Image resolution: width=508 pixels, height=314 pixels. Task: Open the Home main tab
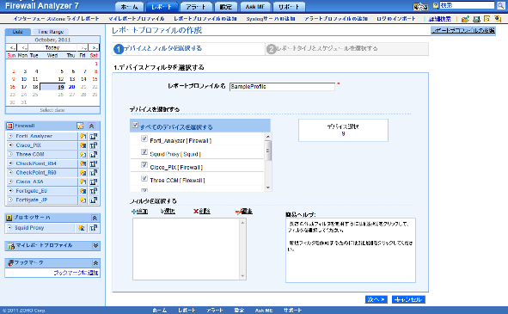[129, 7]
